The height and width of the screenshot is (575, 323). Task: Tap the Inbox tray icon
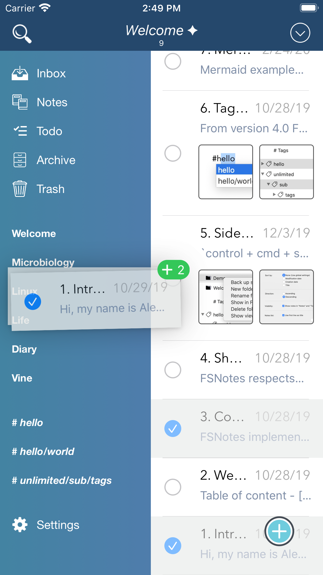[20, 73]
